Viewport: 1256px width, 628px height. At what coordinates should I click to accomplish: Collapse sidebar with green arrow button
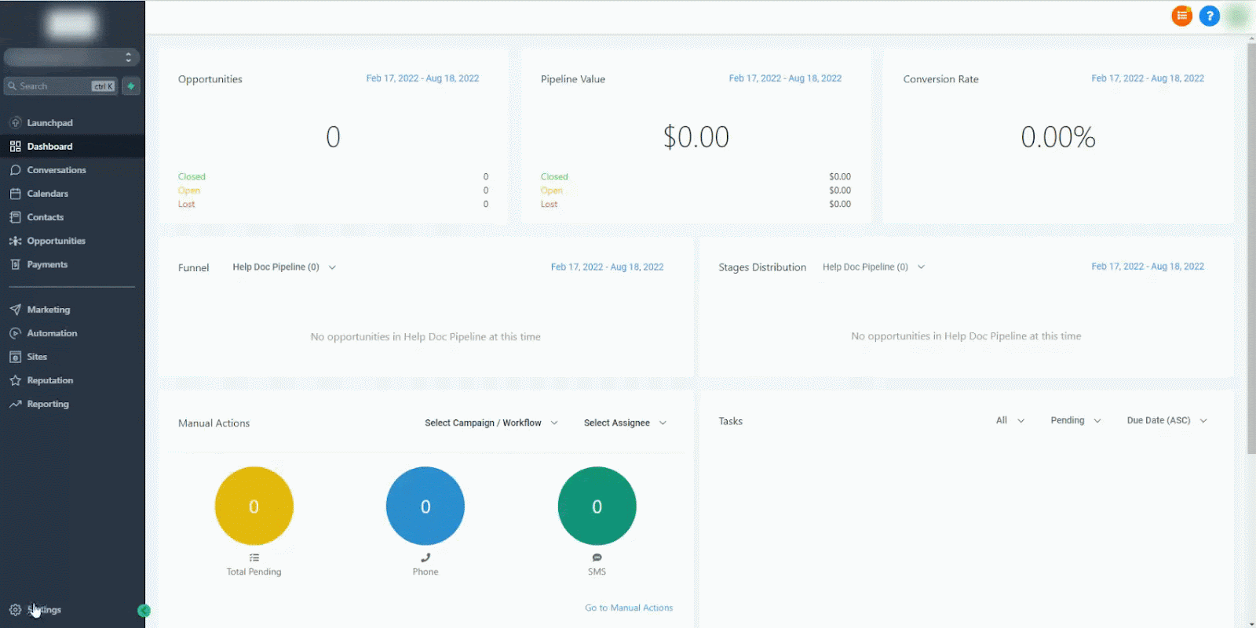tap(144, 611)
